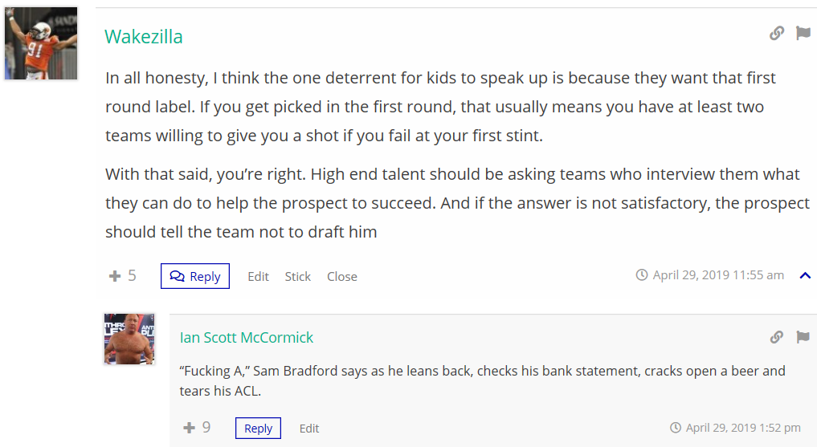Upvote Wakezilla's comment with plus icon
The image size is (817, 447).
[x=115, y=276]
